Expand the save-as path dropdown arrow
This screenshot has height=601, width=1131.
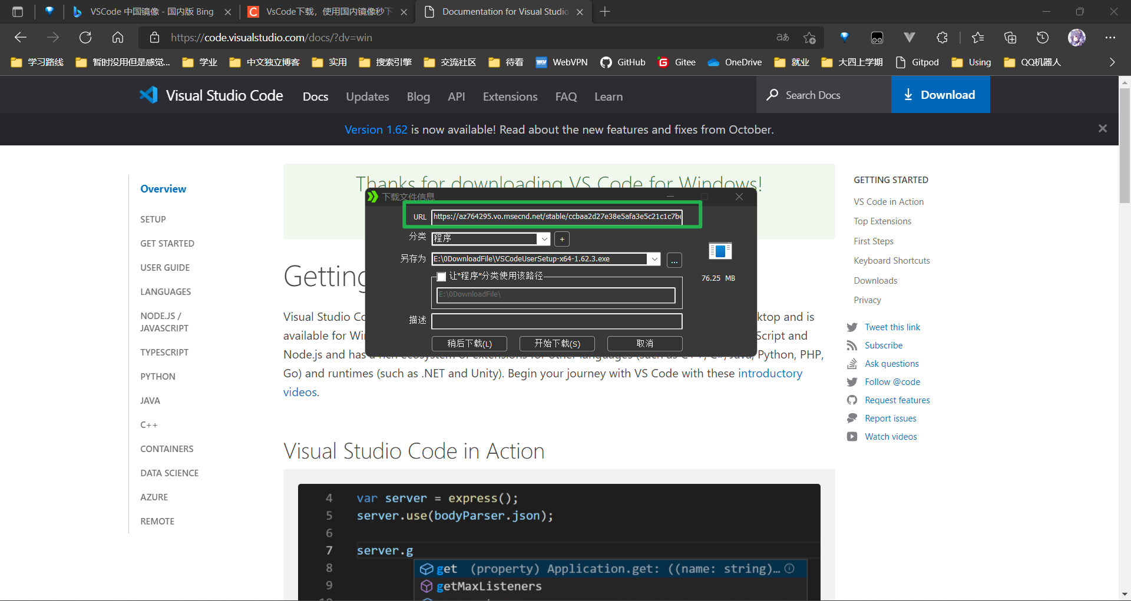654,259
